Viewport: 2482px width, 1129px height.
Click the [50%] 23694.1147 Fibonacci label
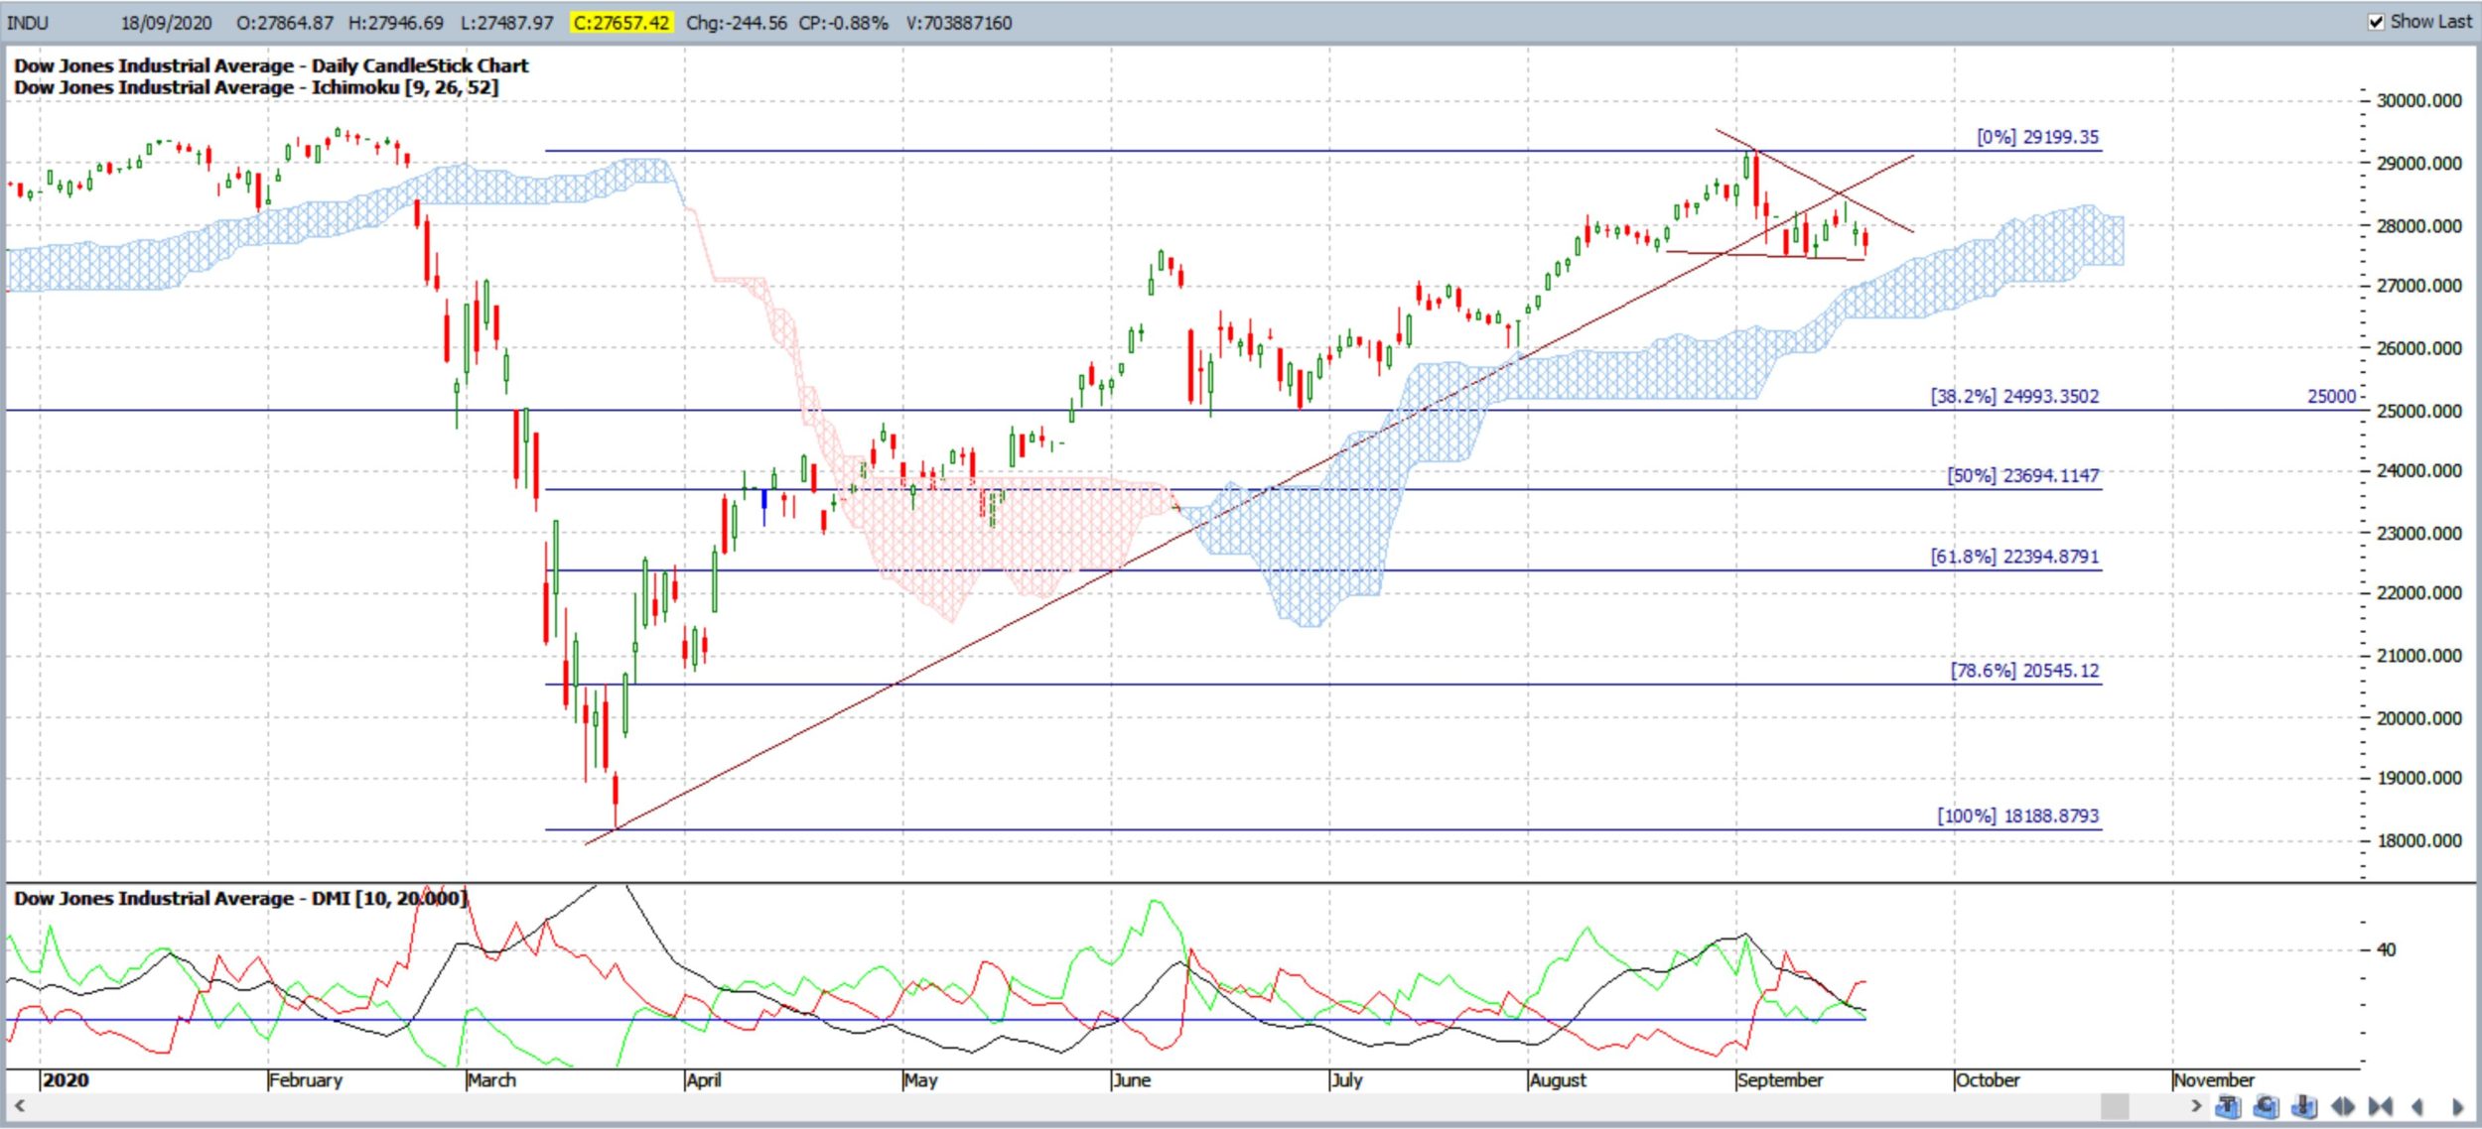2022,475
